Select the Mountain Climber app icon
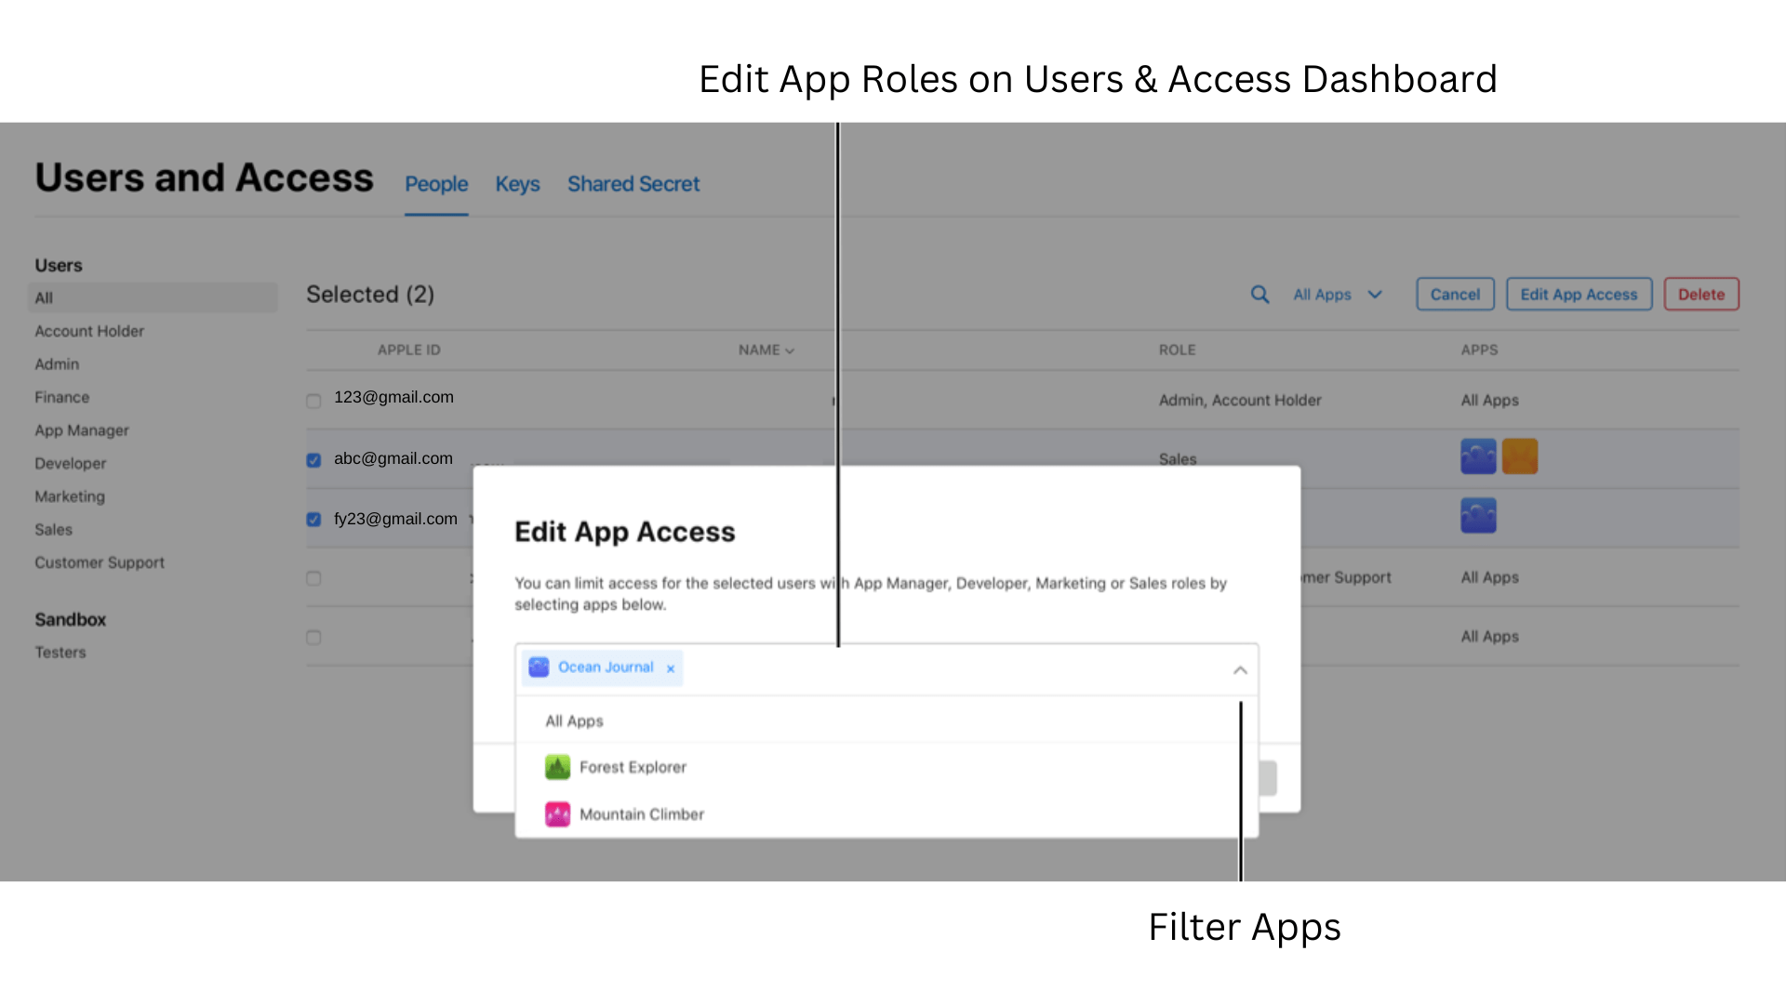The width and height of the screenshot is (1786, 1004). 557,813
